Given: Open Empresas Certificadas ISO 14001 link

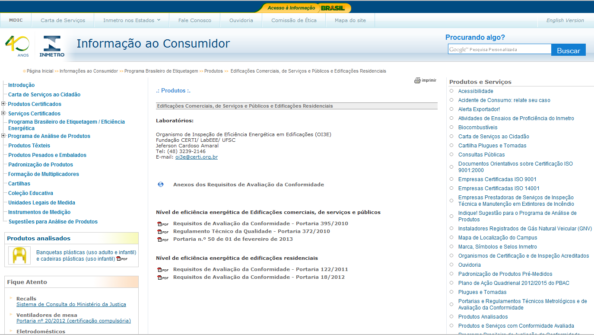Looking at the screenshot, I should (499, 188).
